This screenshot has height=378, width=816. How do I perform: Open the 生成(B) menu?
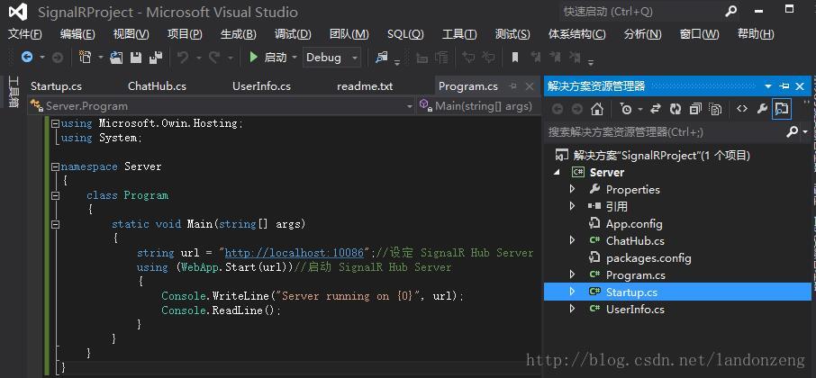(239, 34)
